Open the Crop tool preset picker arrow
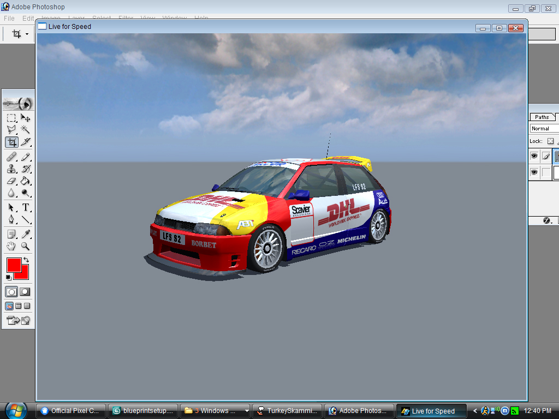The width and height of the screenshot is (559, 419). pyautogui.click(x=27, y=34)
